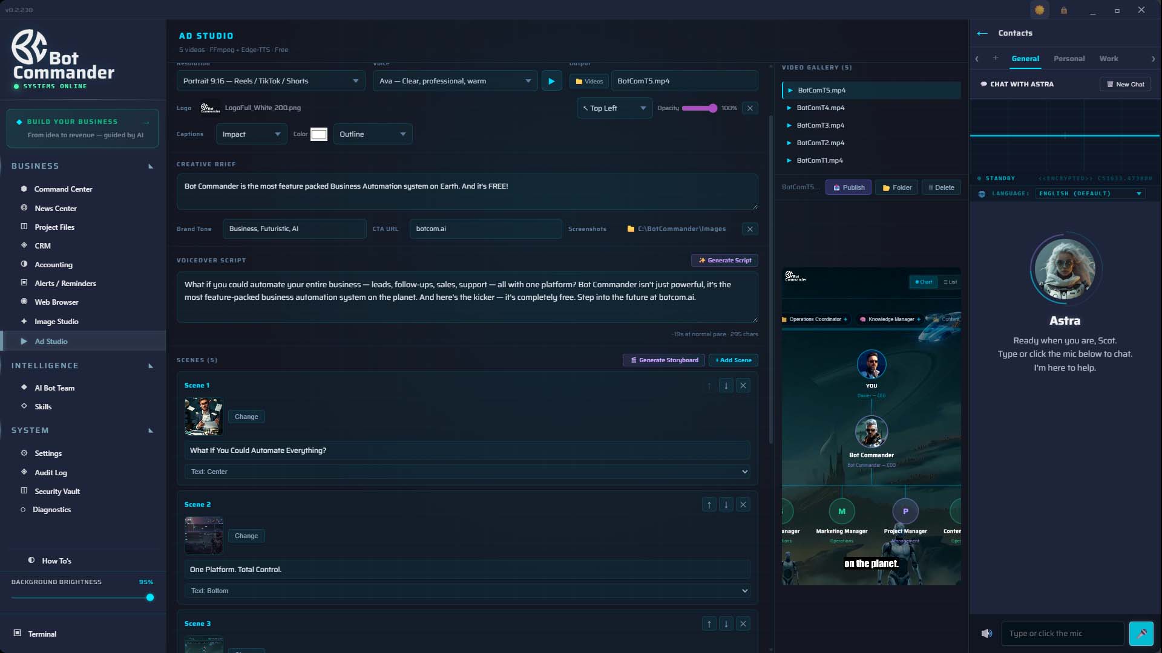This screenshot has width=1162, height=653.
Task: Open caption style Outline dropdown
Action: click(x=372, y=134)
